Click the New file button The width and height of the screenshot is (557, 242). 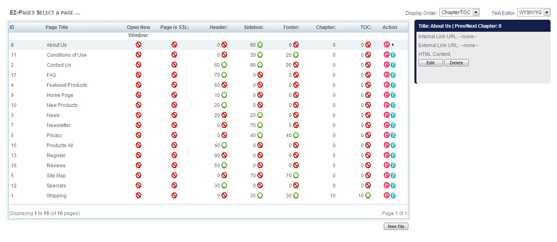click(396, 226)
